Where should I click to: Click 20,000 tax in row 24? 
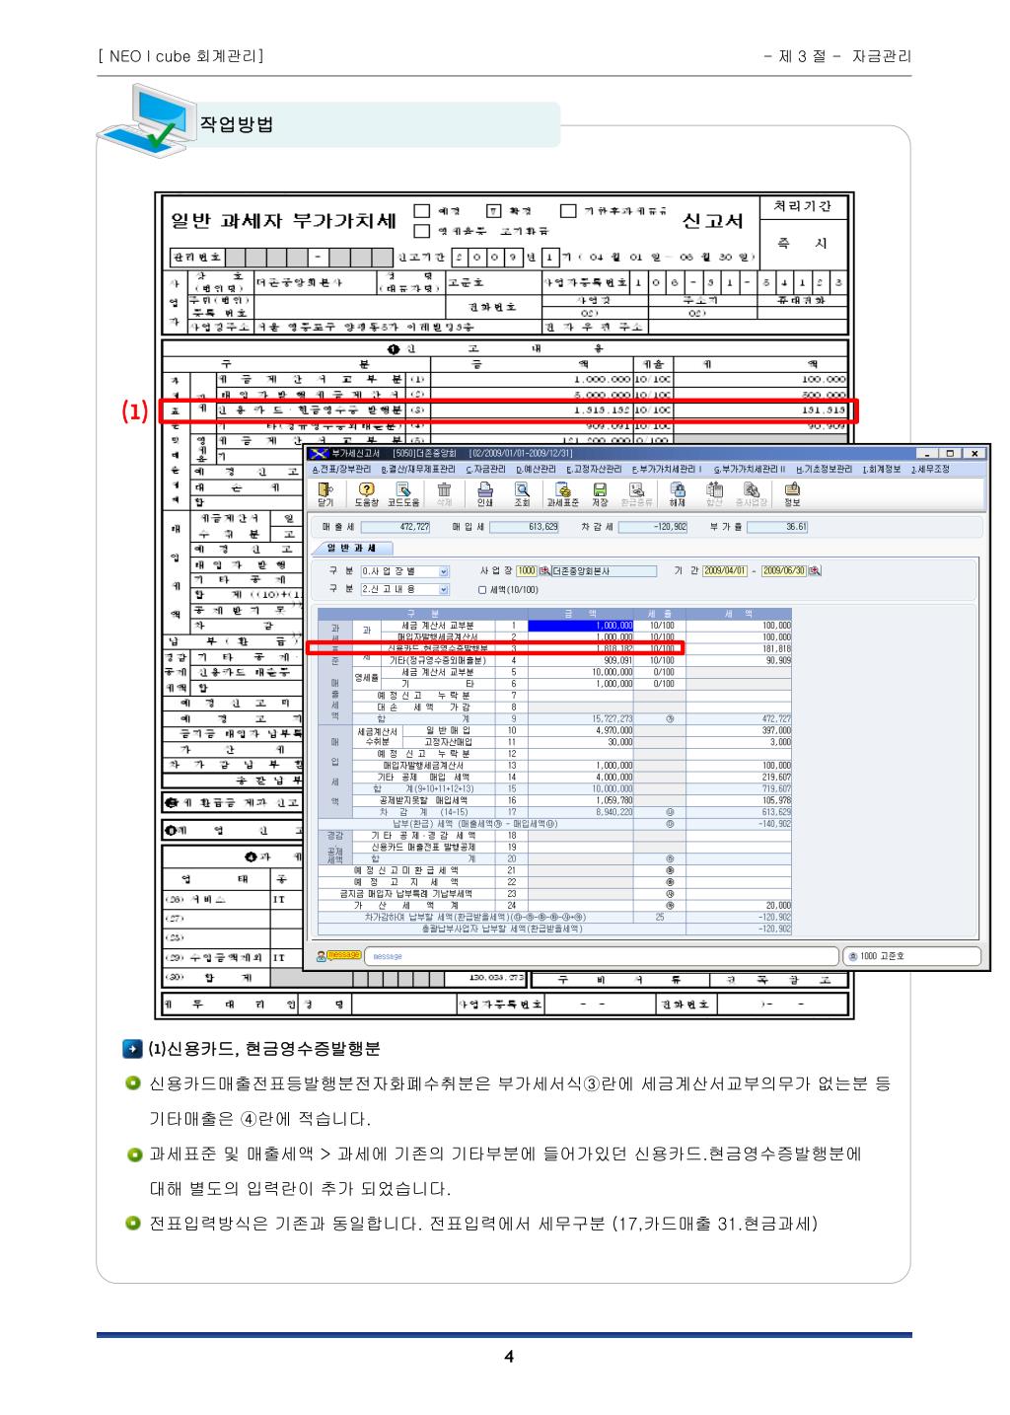(739, 905)
